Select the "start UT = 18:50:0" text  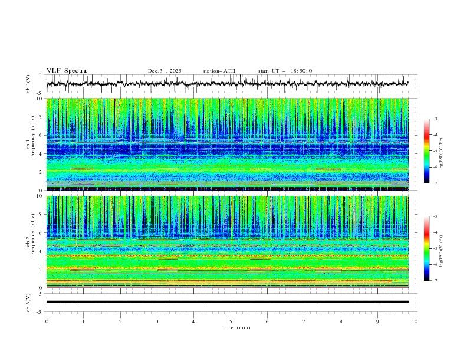[285, 71]
